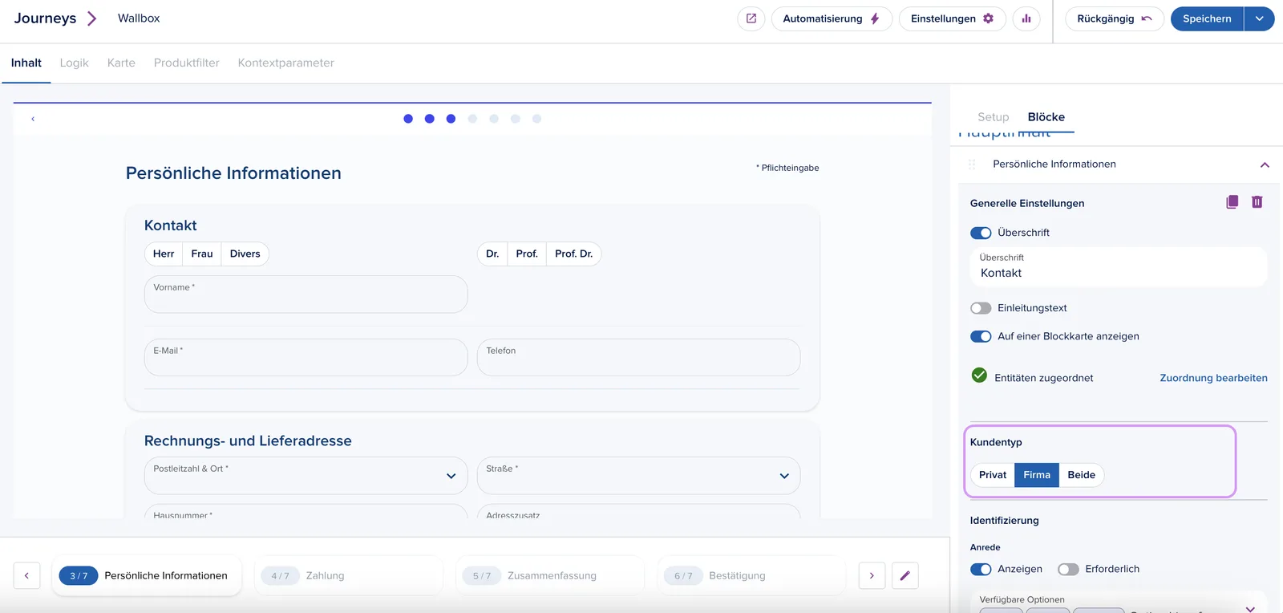Viewport: 1283px width, 613px height.
Task: Click the green Entitäten zugeordnet check icon
Action: pyautogui.click(x=979, y=376)
